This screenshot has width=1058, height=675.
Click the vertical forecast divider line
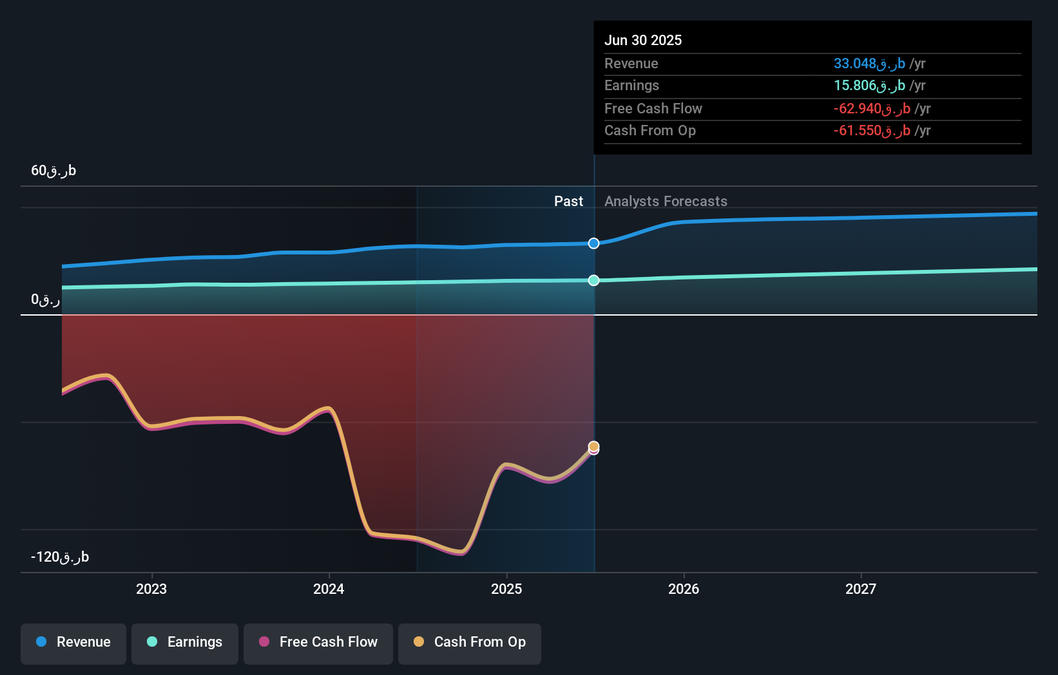pos(593,386)
